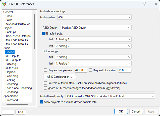Open the Playback preferences page
The image size is (160, 116).
click(x=11, y=72)
